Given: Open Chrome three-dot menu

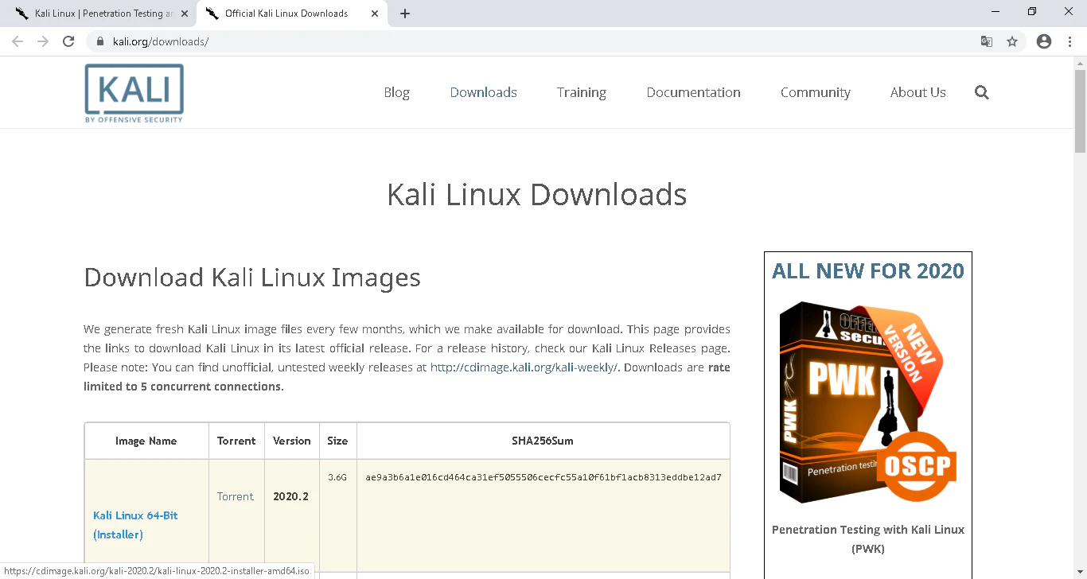Looking at the screenshot, I should click(1069, 41).
